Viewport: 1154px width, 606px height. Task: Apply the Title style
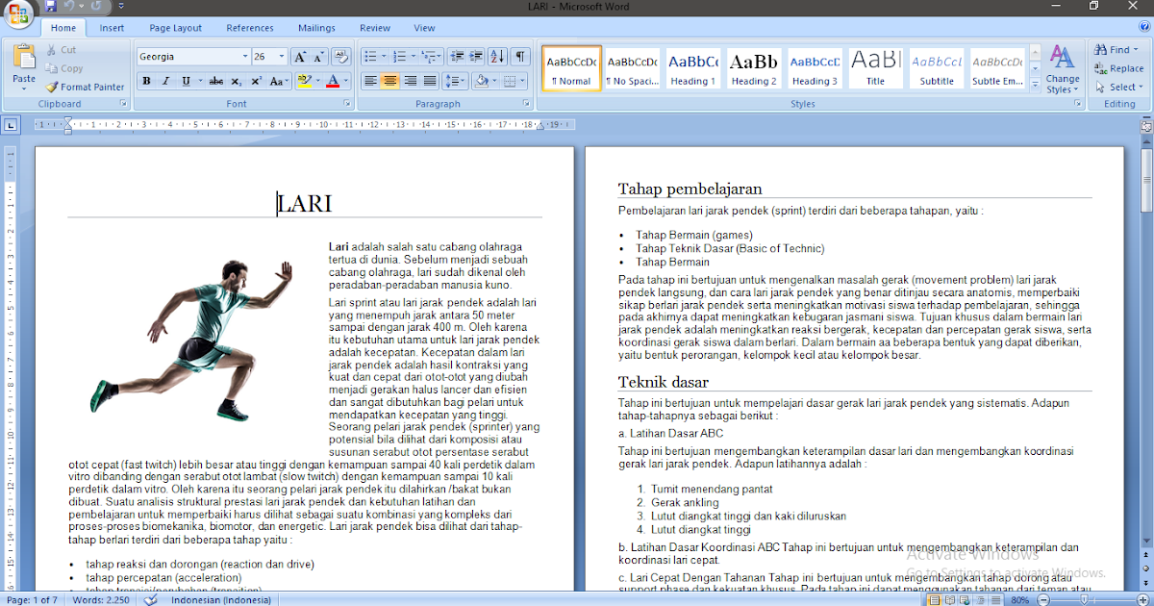pos(875,67)
